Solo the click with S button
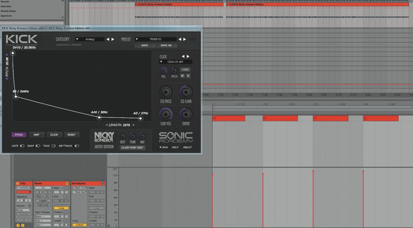This screenshot has height=228, width=413. (x=188, y=76)
